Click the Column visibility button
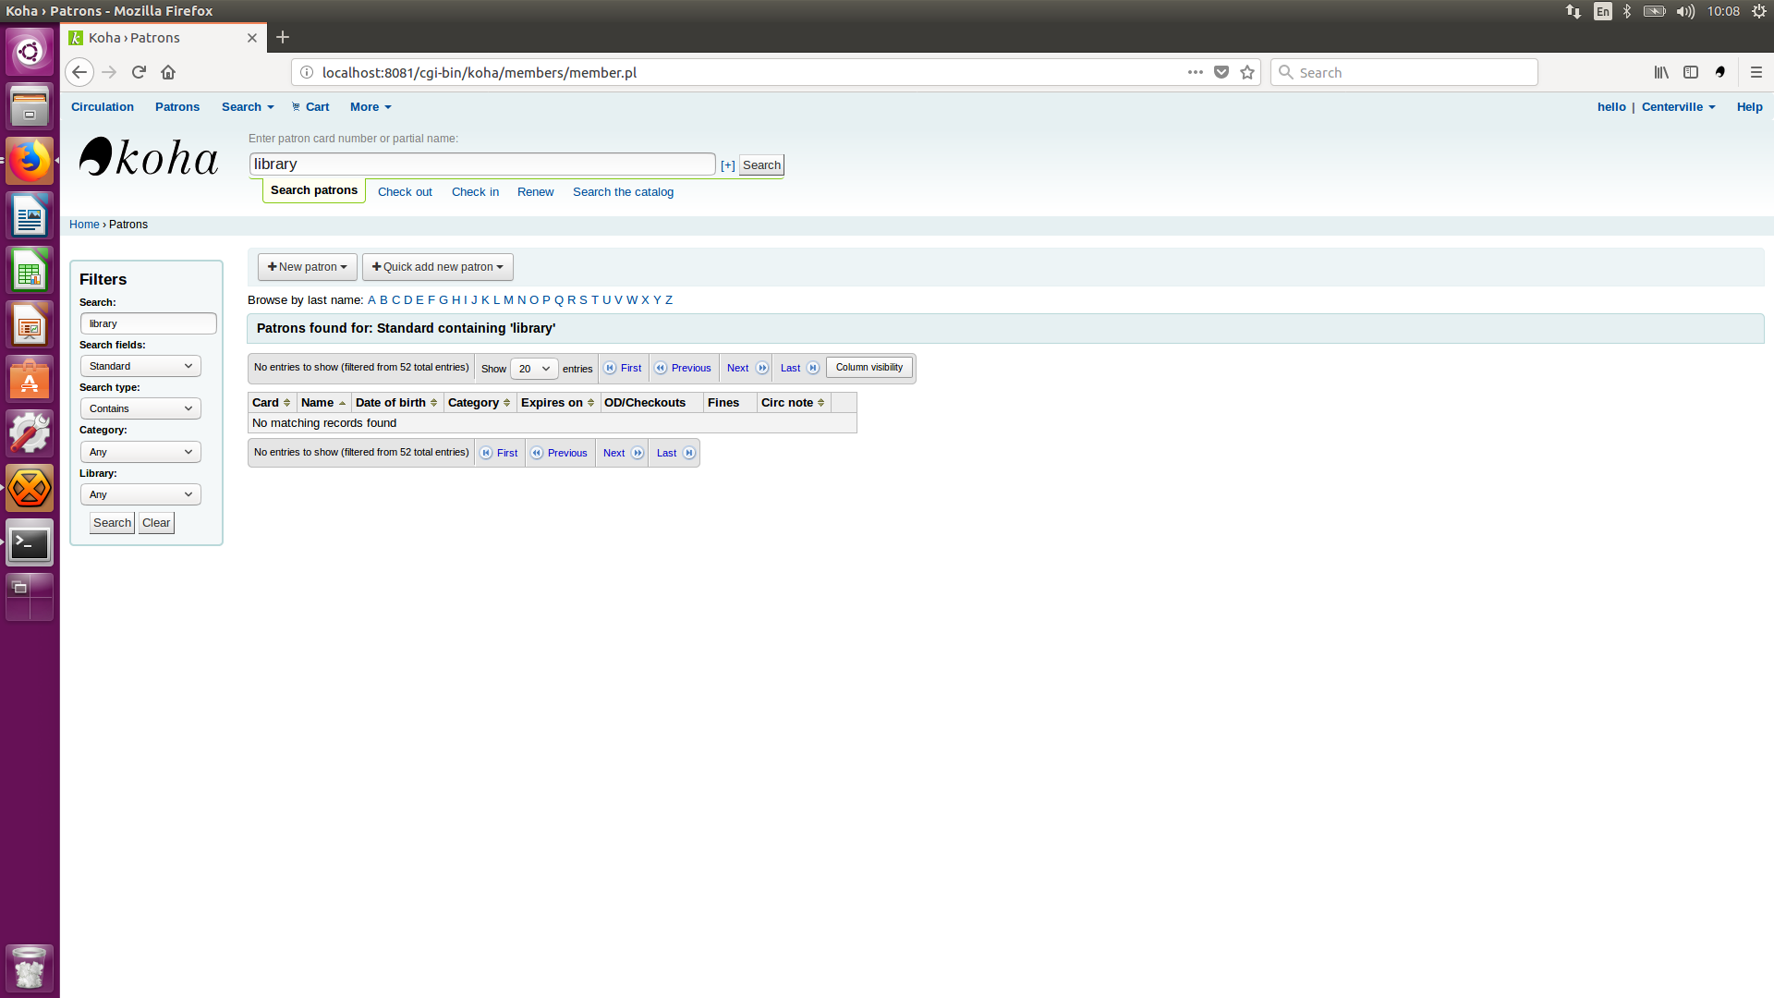 (x=869, y=368)
